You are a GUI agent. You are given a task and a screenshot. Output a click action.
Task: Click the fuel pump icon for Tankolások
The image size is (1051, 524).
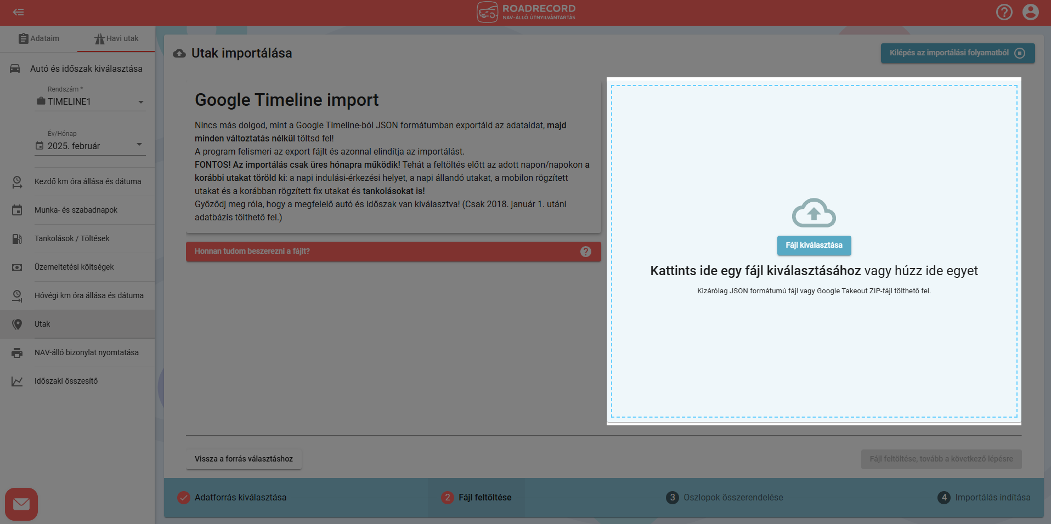point(17,239)
